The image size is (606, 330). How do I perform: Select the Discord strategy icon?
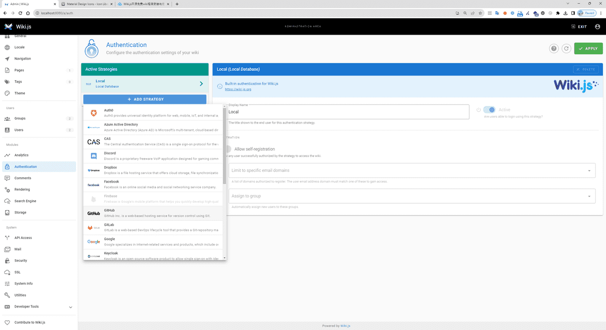coord(94,156)
